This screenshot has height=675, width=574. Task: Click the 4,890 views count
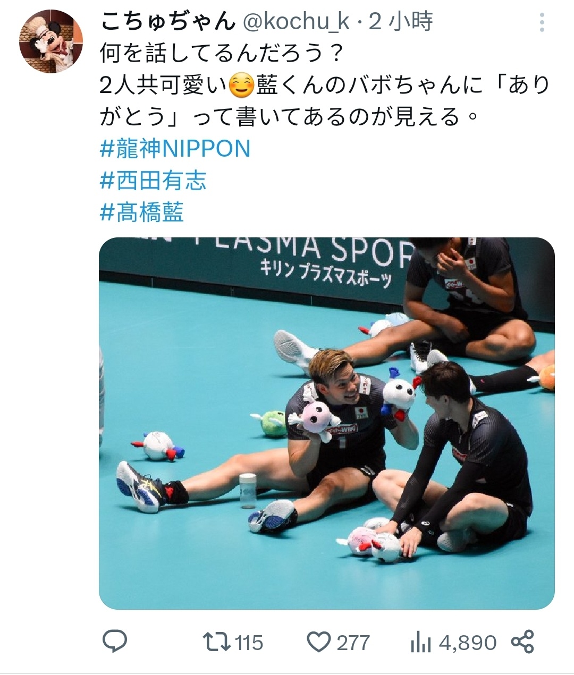pyautogui.click(x=468, y=643)
